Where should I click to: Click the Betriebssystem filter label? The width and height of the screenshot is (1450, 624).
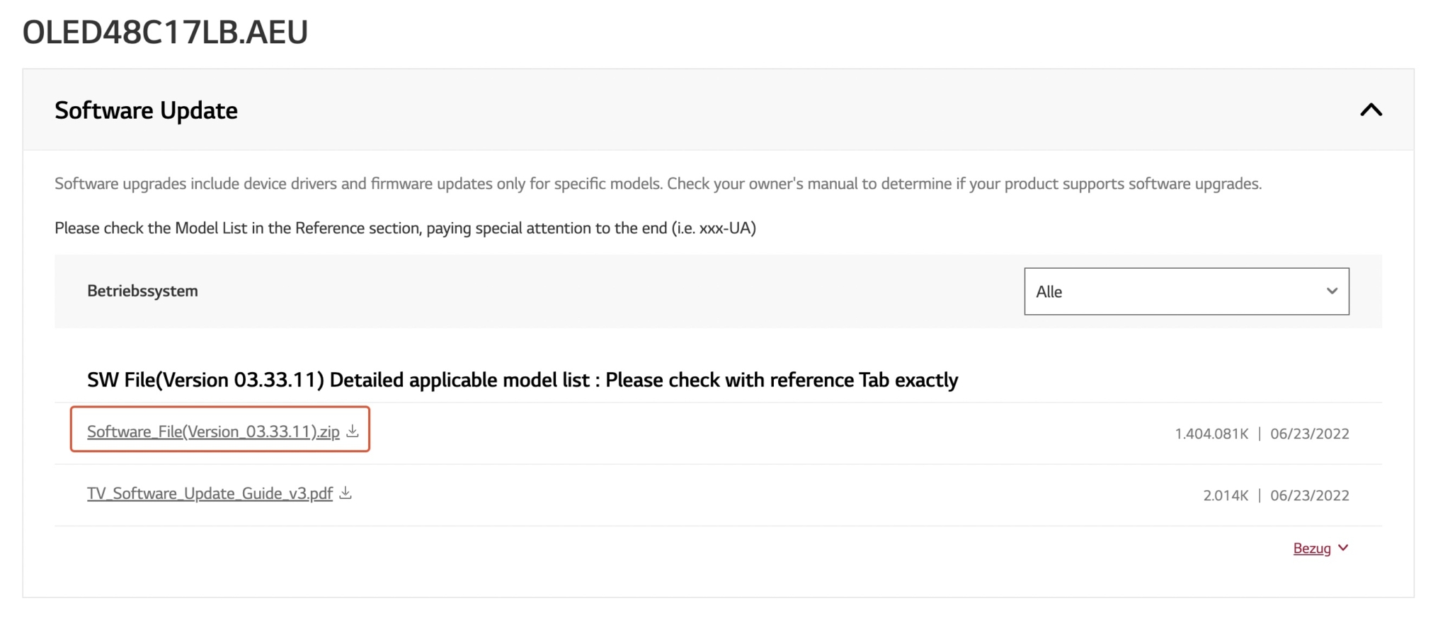click(x=142, y=291)
